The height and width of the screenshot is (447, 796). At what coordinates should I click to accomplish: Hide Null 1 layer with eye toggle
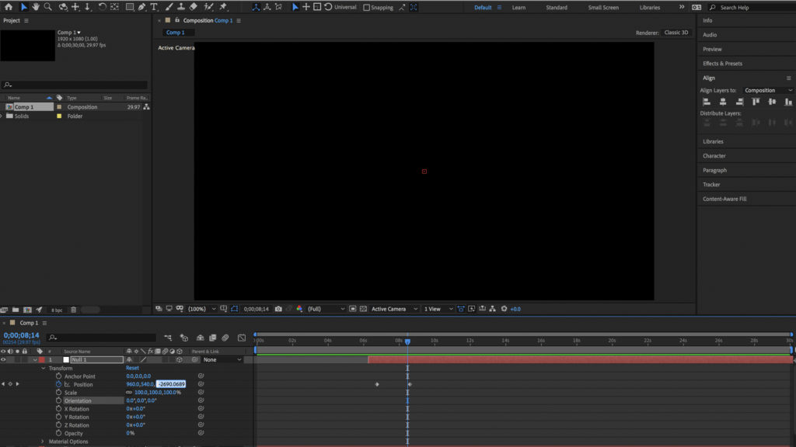(x=3, y=360)
